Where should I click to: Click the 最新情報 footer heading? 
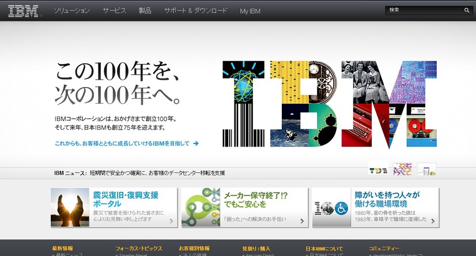63,249
